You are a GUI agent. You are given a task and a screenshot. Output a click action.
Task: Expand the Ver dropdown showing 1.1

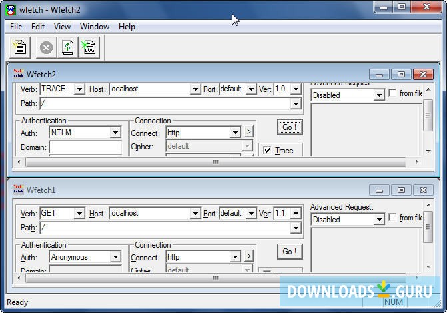[x=296, y=214]
